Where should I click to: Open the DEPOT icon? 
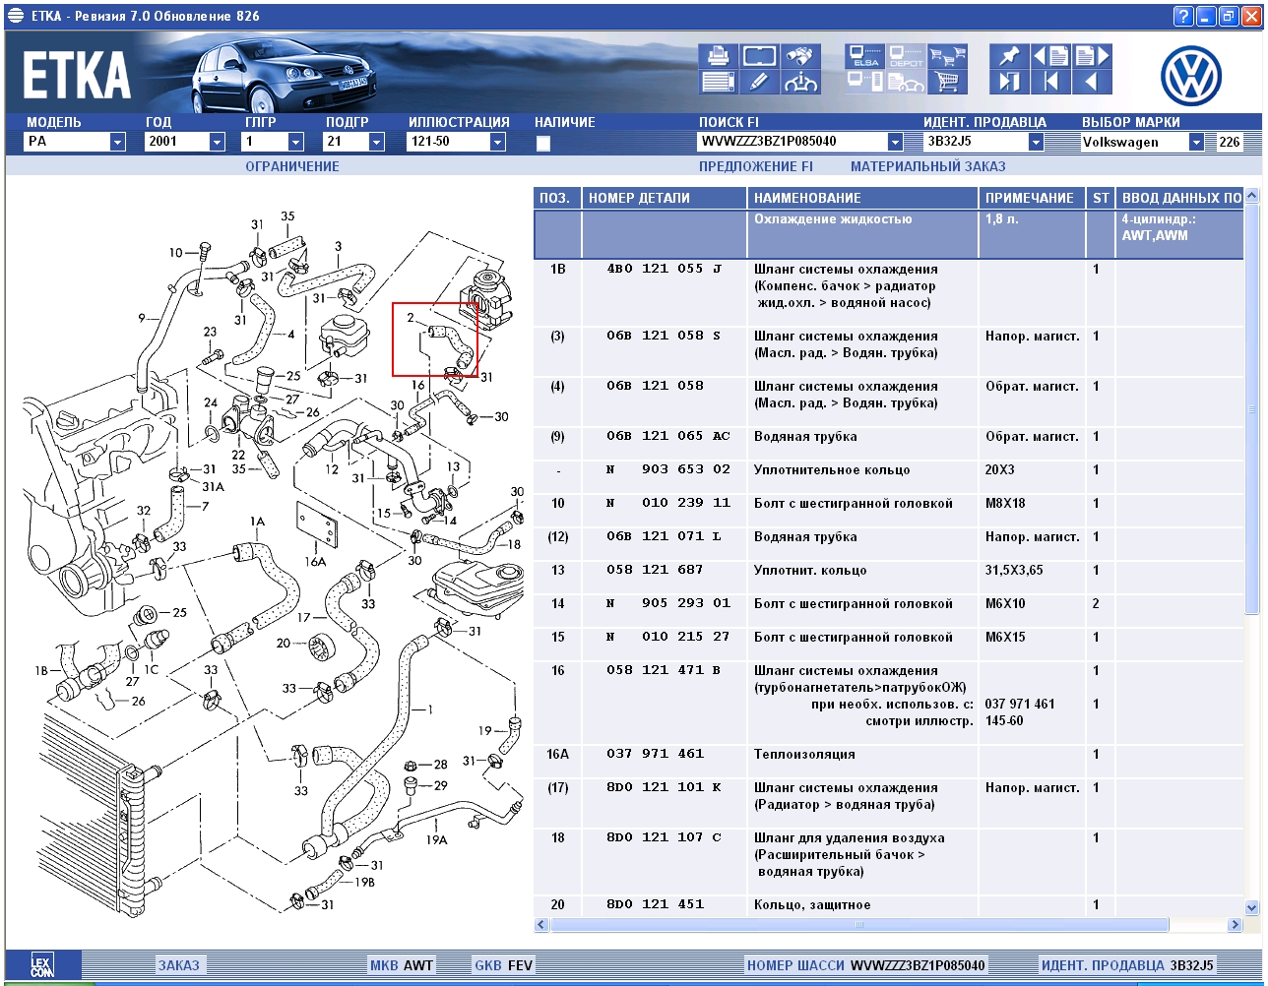click(x=905, y=56)
